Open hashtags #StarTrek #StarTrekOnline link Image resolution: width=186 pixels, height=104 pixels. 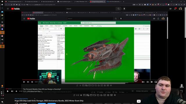tap(21, 99)
